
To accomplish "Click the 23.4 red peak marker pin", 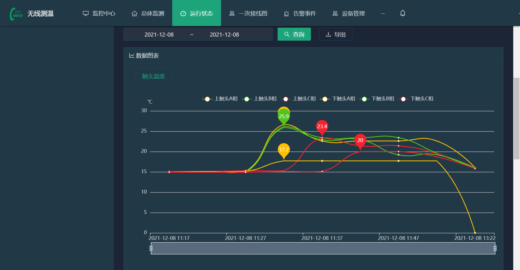I will 322,127.
